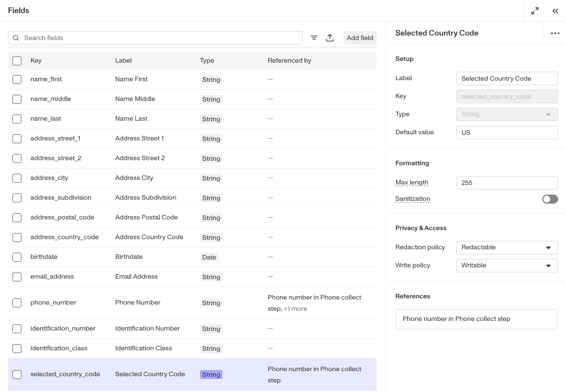Viewport: 566px width, 392px height.
Task: Check the name_middle row checkbox
Action: coord(17,99)
